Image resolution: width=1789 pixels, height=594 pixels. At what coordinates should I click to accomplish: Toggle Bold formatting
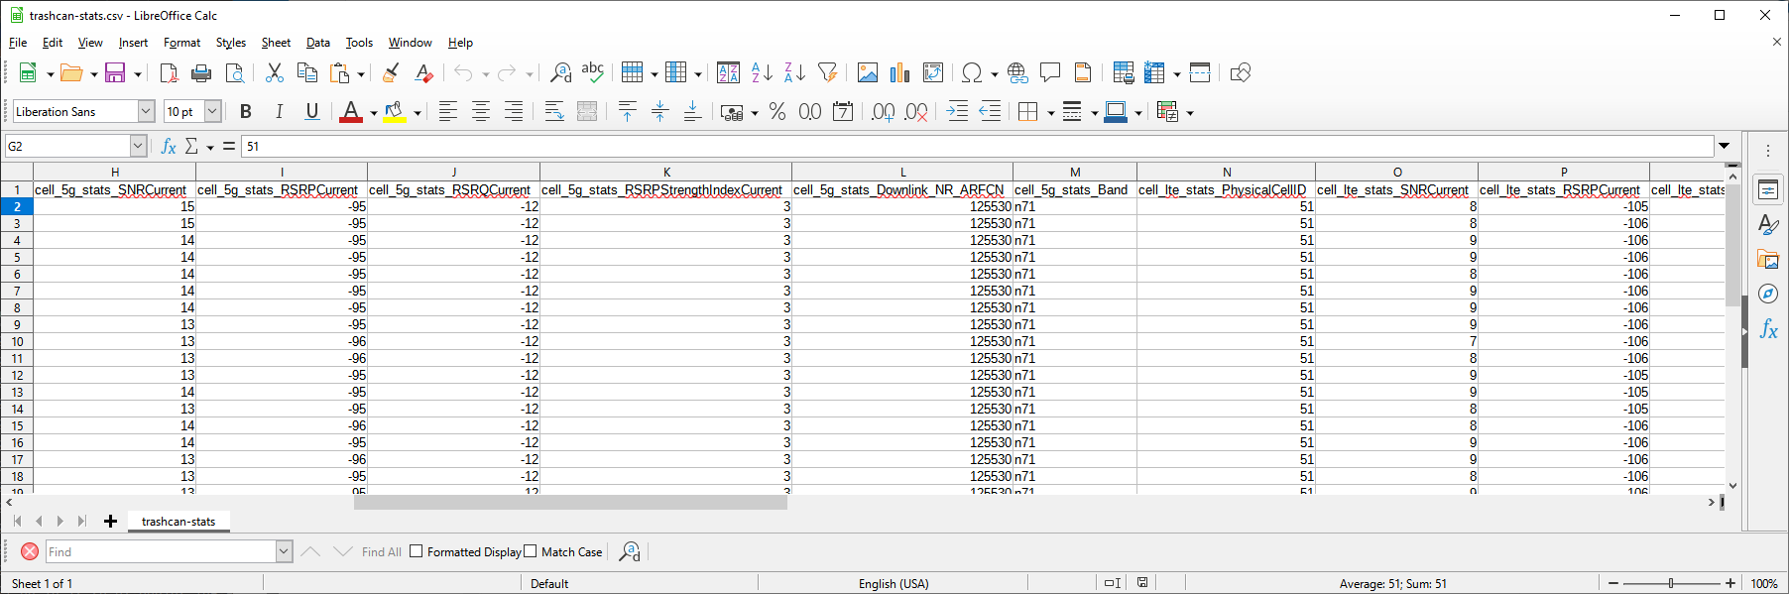coord(246,112)
